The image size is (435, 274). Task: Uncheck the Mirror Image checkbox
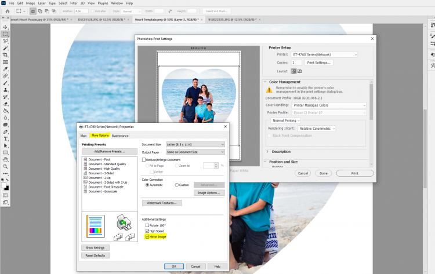[x=147, y=236]
